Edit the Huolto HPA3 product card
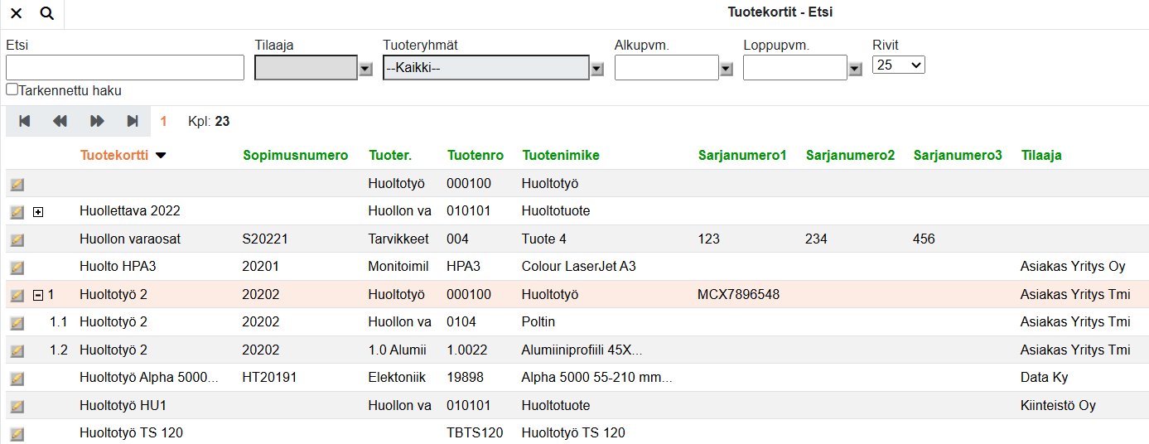 (17, 268)
